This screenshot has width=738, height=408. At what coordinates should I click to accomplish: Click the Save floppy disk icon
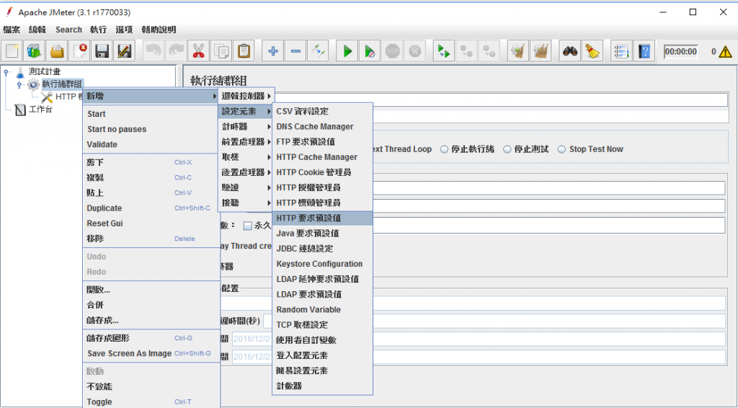102,51
